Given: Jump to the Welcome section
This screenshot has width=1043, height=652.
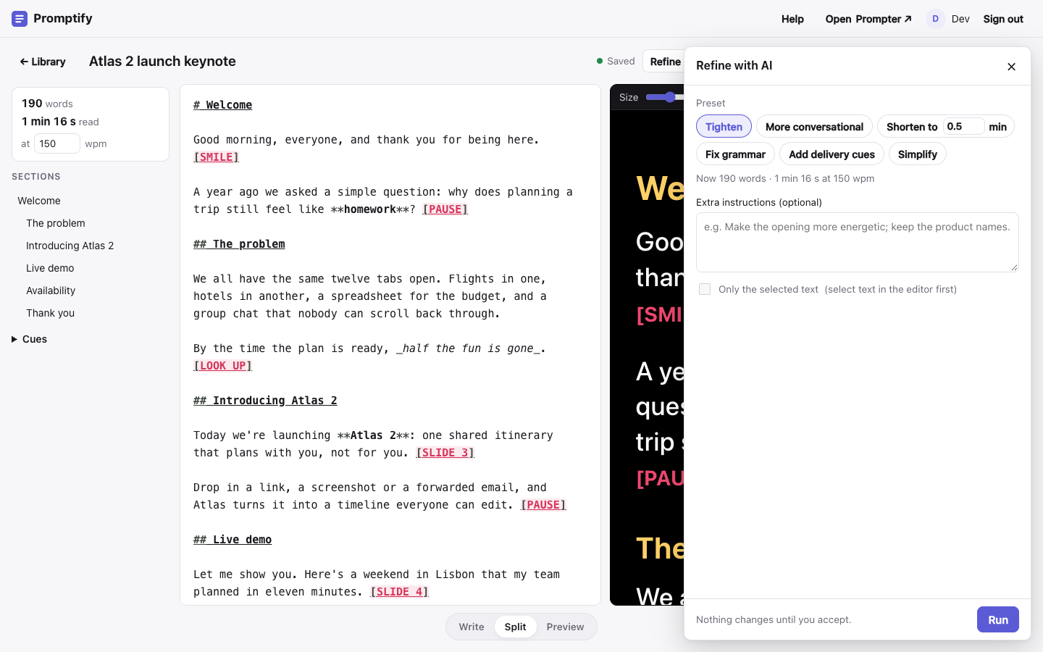Looking at the screenshot, I should tap(39, 201).
